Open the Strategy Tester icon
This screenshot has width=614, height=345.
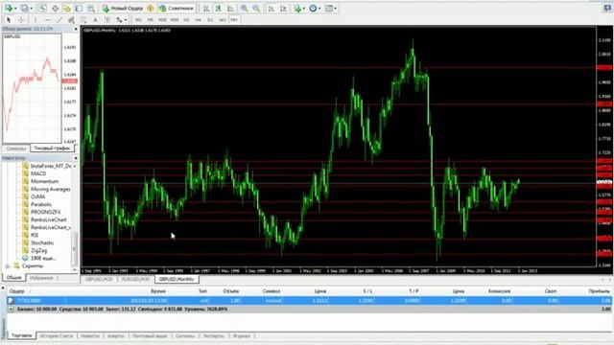pyautogui.click(x=91, y=9)
